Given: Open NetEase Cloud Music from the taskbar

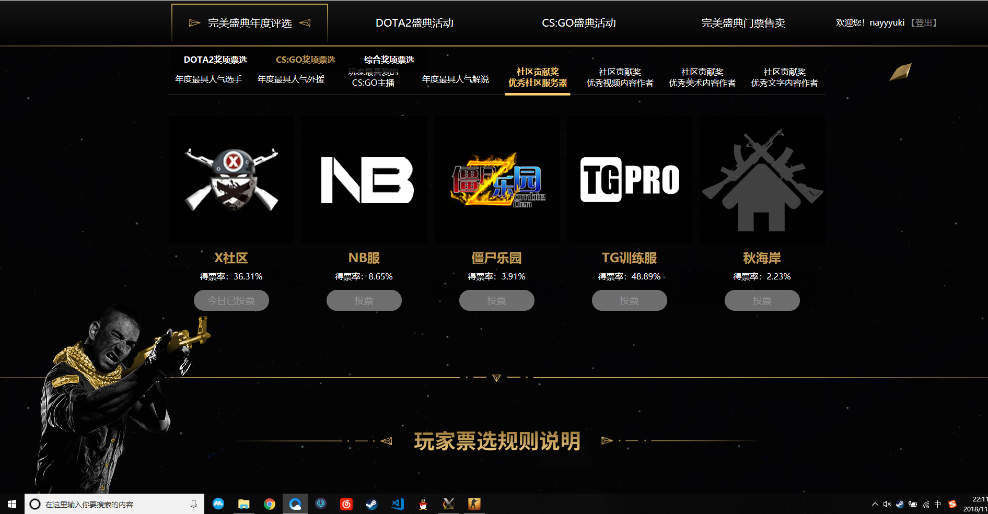Looking at the screenshot, I should click(346, 504).
